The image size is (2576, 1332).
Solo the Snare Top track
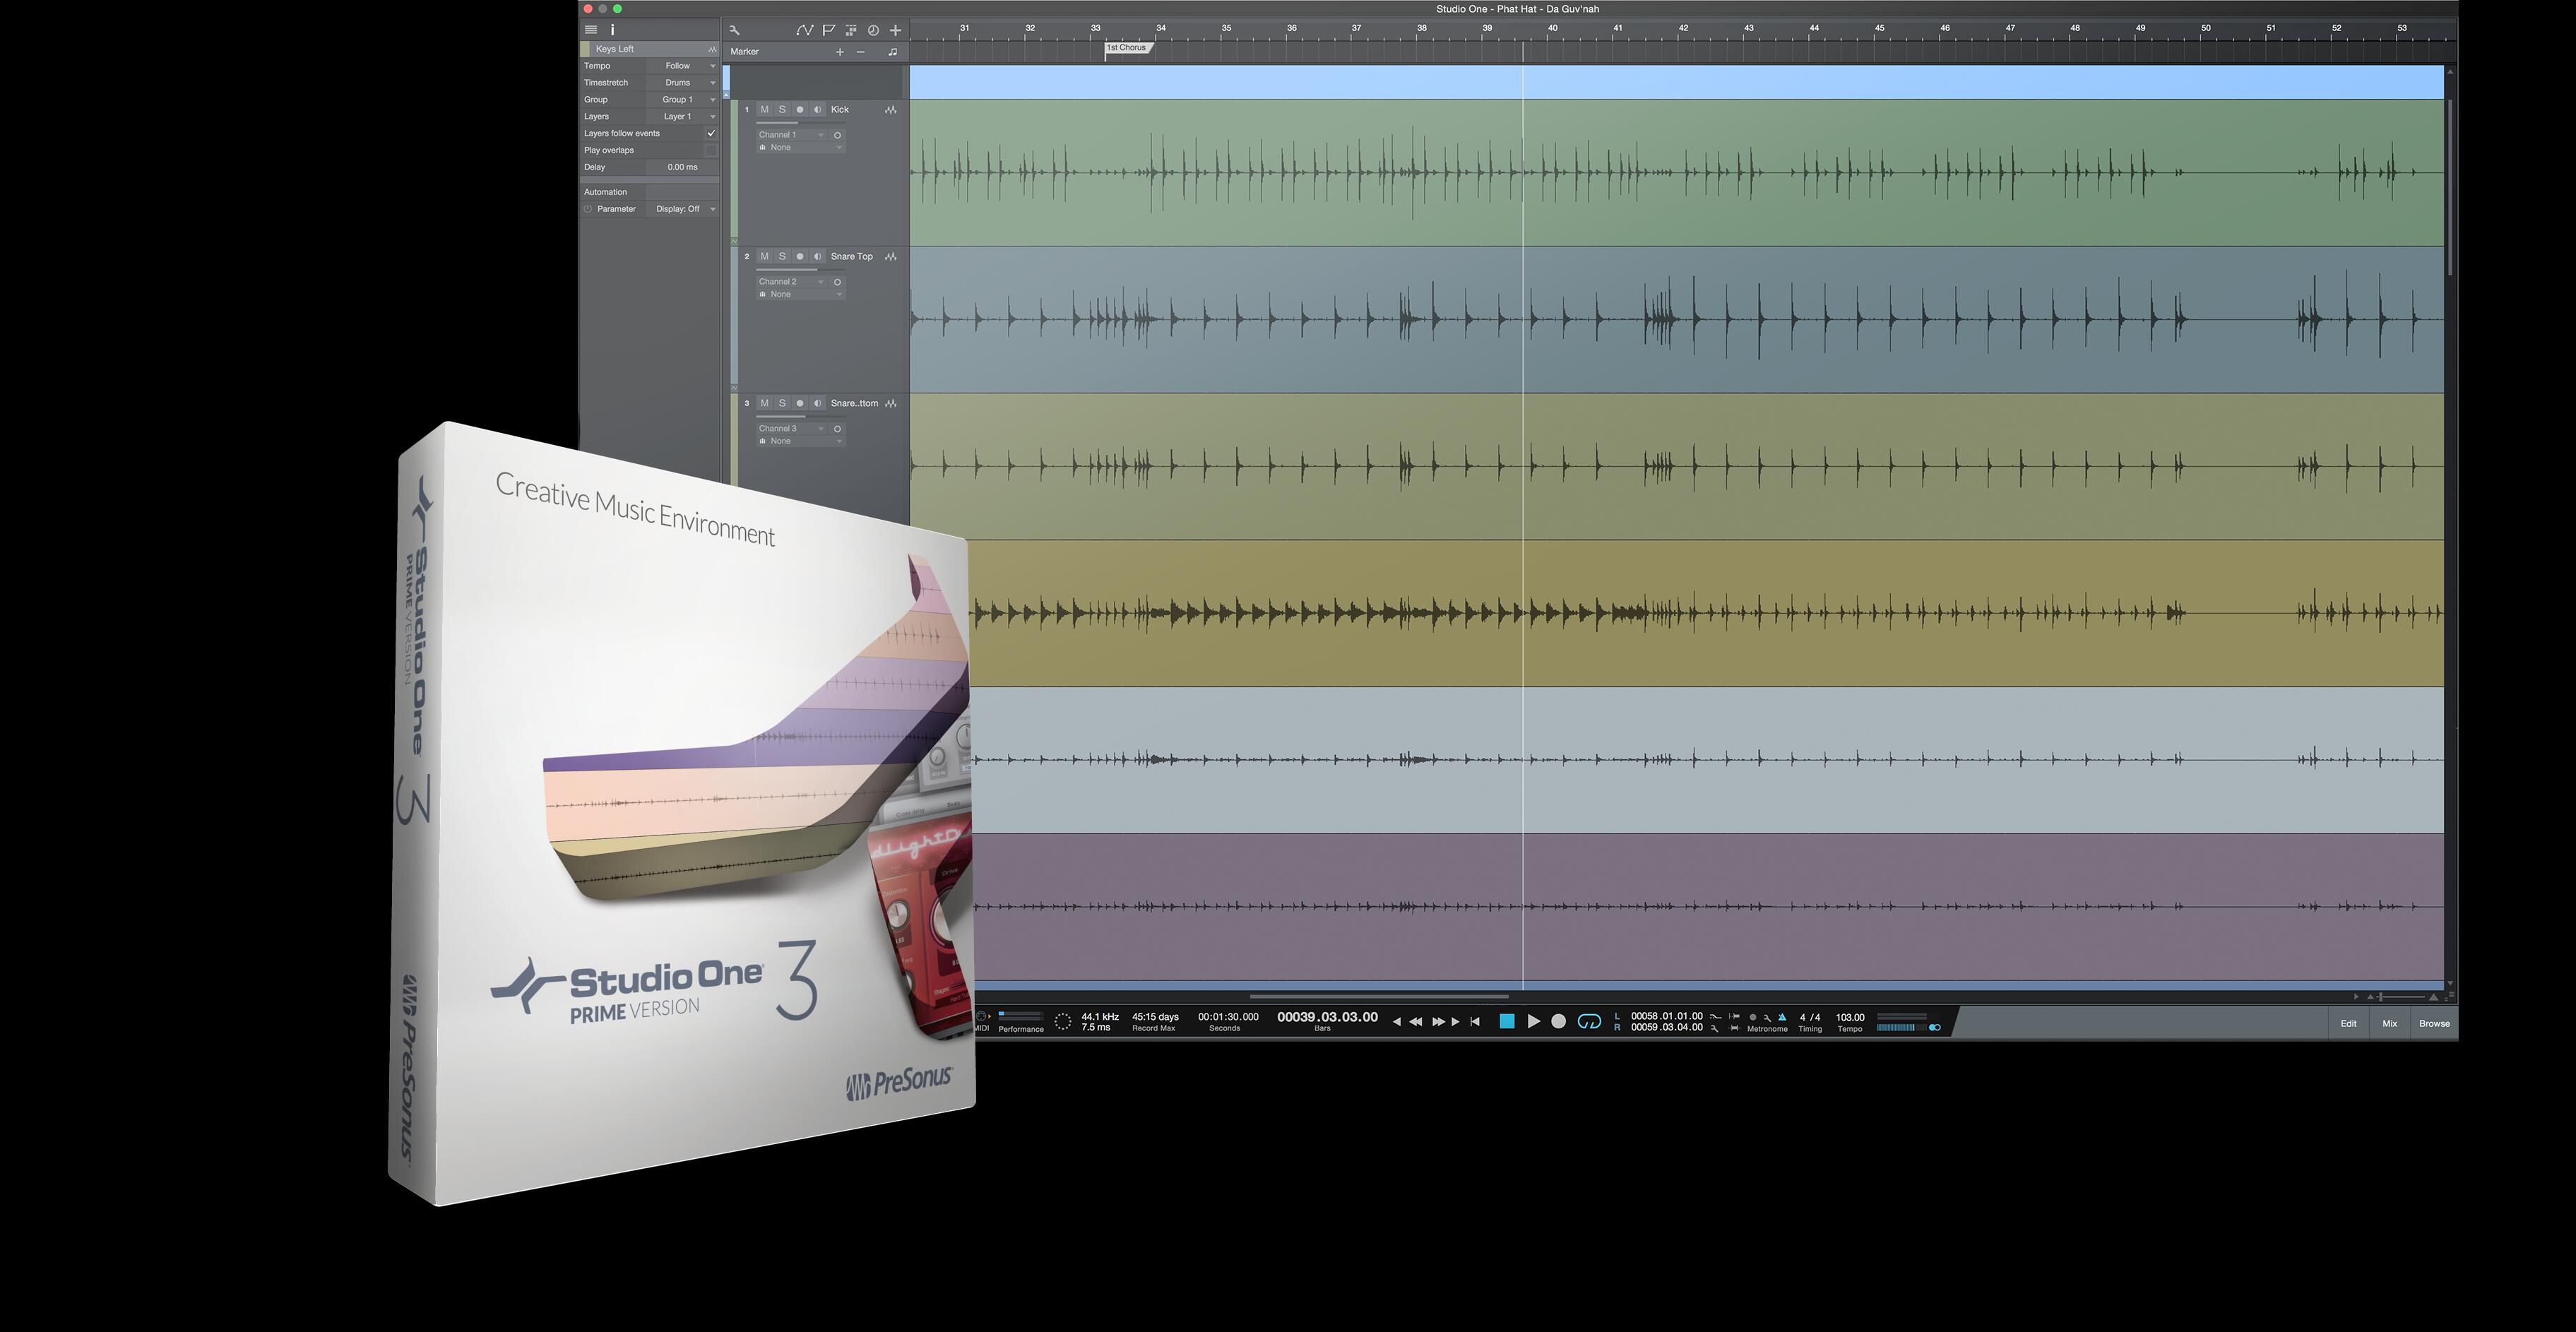782,257
